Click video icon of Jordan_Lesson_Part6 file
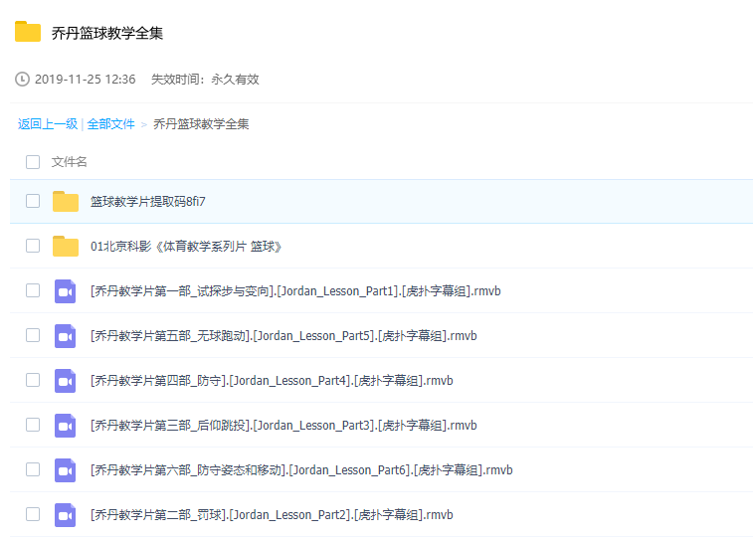The height and width of the screenshot is (542, 753). tap(66, 469)
